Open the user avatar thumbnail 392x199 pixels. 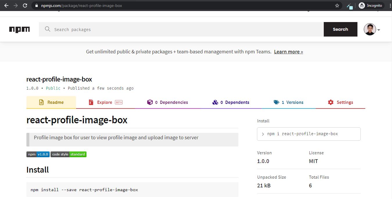pyautogui.click(x=370, y=29)
